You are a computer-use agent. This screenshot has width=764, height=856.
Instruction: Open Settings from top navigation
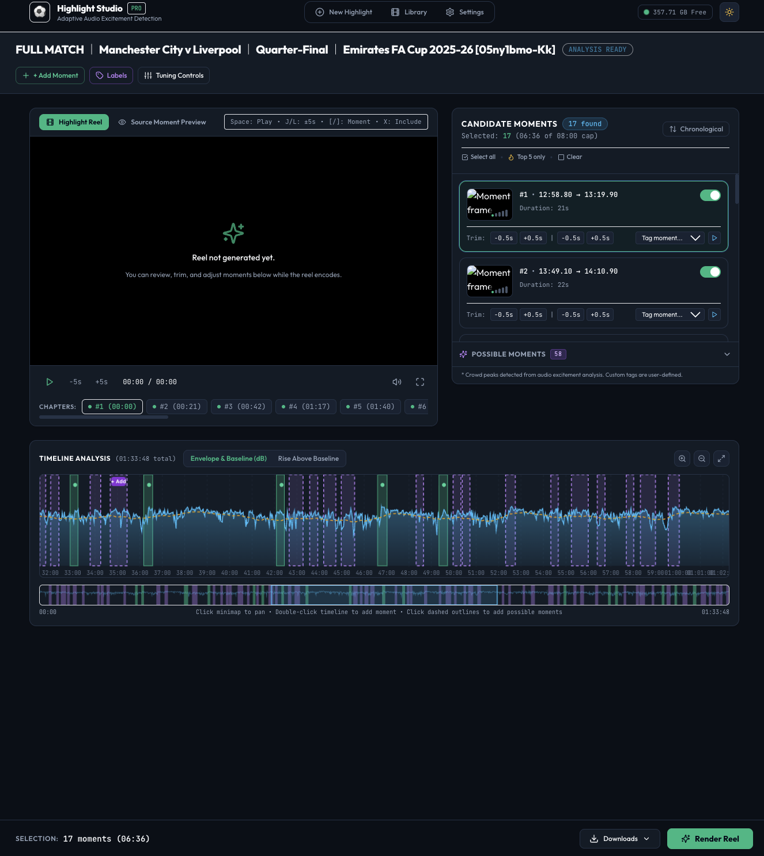(465, 12)
